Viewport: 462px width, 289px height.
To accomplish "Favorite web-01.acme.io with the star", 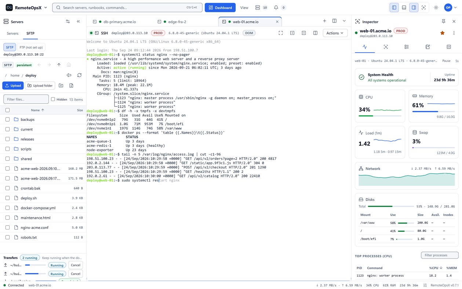I will (443, 33).
